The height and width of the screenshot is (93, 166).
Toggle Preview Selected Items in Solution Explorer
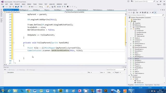point(155,13)
